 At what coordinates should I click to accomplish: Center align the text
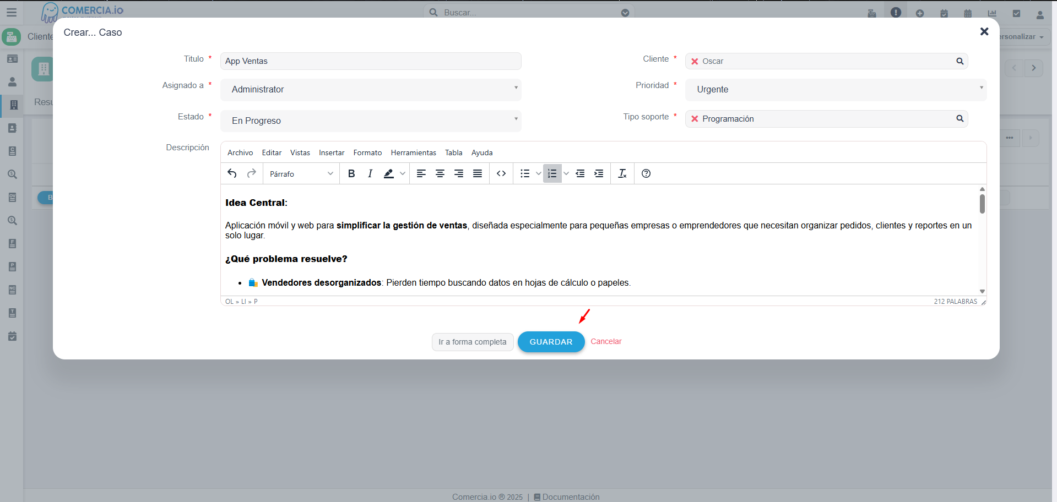[x=440, y=173]
